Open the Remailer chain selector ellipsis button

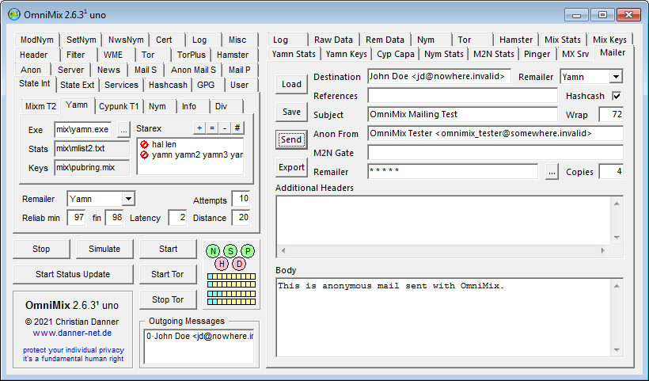tap(552, 171)
